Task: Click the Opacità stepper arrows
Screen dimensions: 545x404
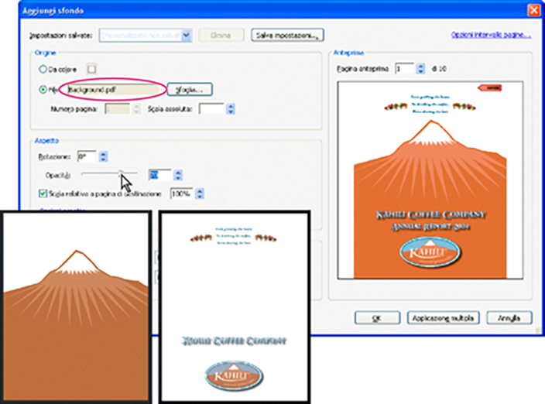Action: [x=178, y=175]
